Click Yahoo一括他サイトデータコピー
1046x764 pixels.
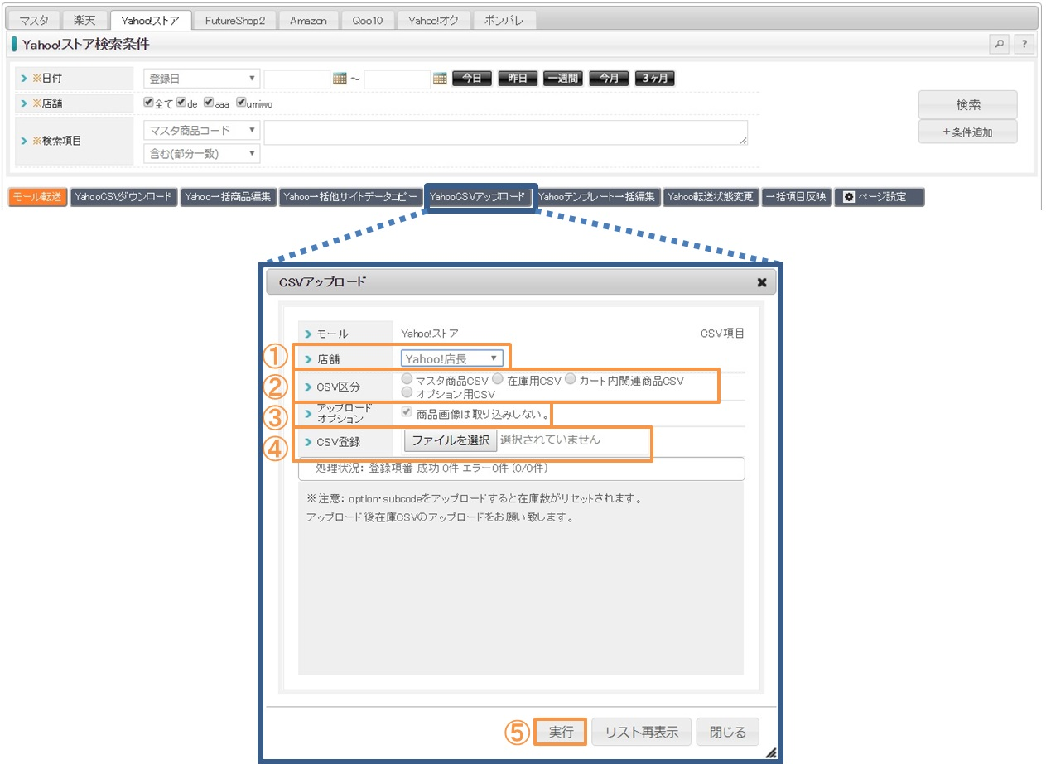(349, 197)
